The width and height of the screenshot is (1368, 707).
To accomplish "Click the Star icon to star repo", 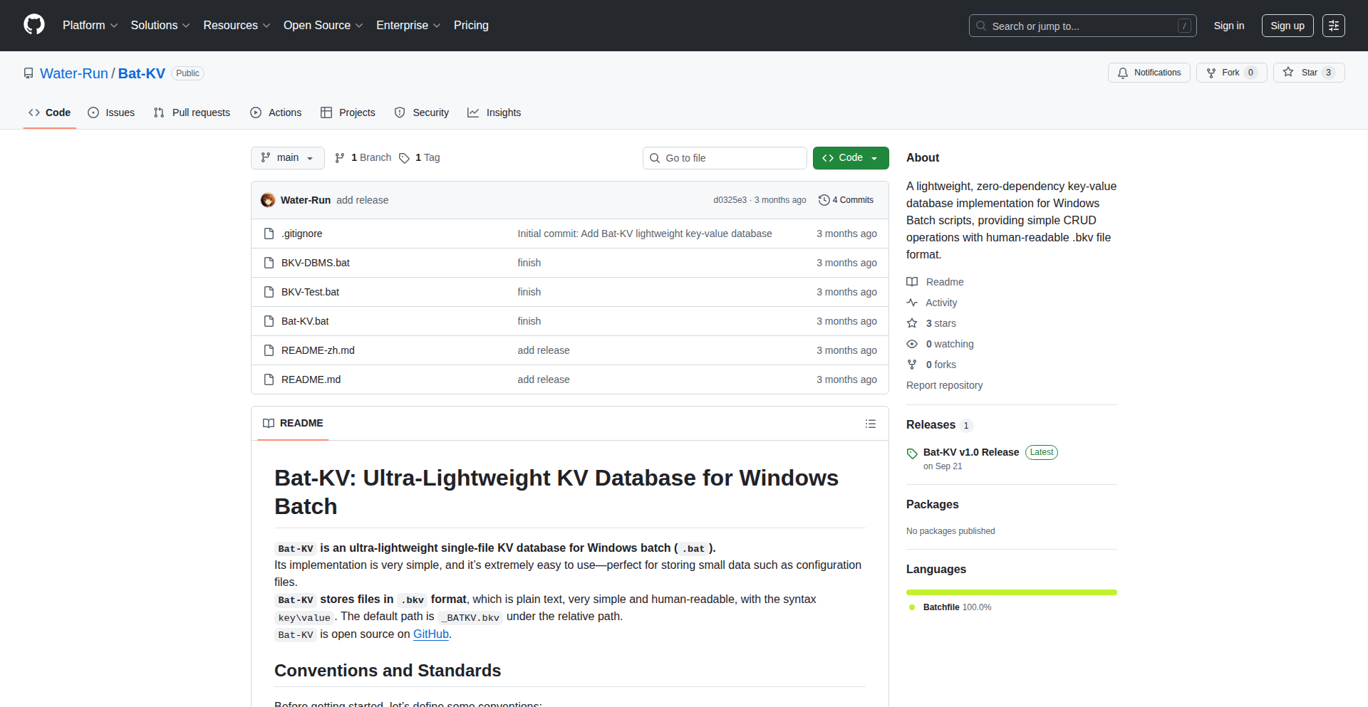I will click(x=1288, y=72).
